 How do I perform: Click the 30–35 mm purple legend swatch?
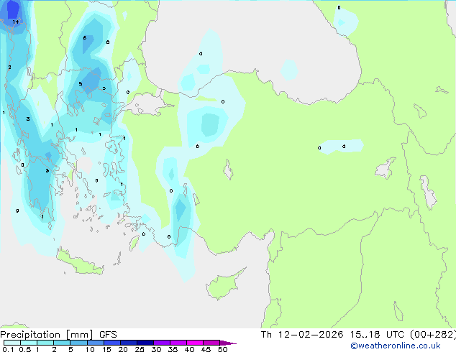click(x=161, y=343)
